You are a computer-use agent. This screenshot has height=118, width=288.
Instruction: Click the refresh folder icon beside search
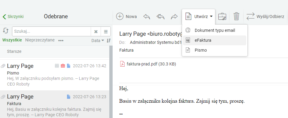(x=6, y=31)
